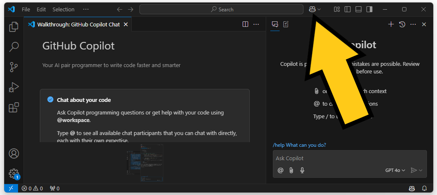The image size is (437, 195).
Task: Click the /help What can you do? link
Action: [299, 145]
